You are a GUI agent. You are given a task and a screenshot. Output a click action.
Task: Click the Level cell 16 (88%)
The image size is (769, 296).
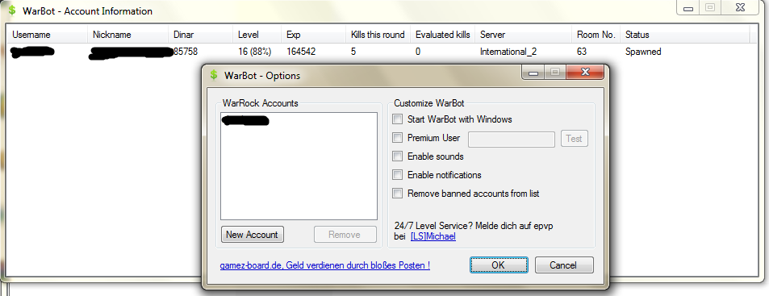tap(254, 52)
